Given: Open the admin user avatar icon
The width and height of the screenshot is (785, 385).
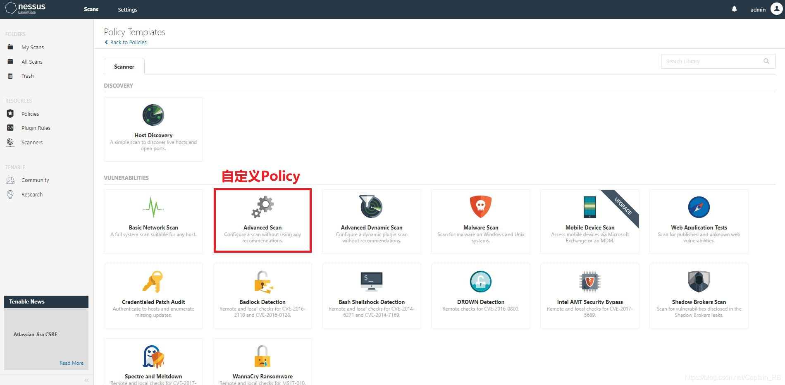Looking at the screenshot, I should pyautogui.click(x=777, y=9).
